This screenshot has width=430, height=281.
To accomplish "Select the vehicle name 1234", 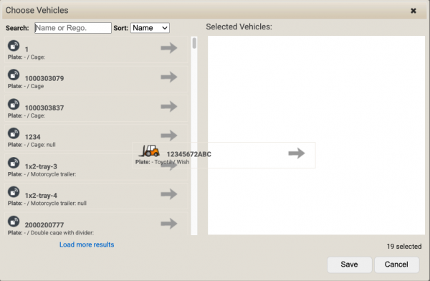I will [x=33, y=137].
